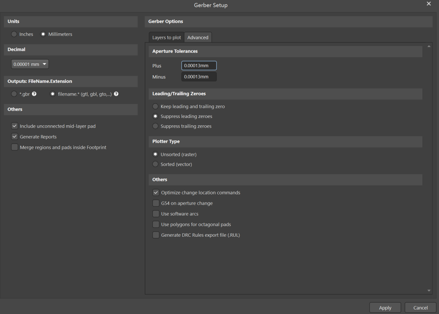Choose the *.gbr output option
Screen dimensions: 439x314
pos(14,94)
